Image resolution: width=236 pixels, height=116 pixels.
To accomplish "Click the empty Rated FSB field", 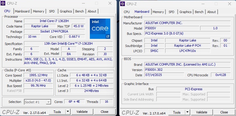I will point(38,91).
